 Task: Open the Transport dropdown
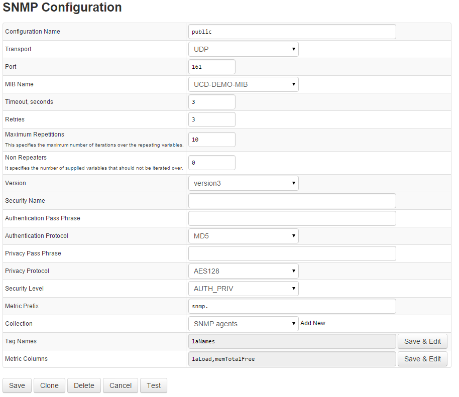coord(243,49)
